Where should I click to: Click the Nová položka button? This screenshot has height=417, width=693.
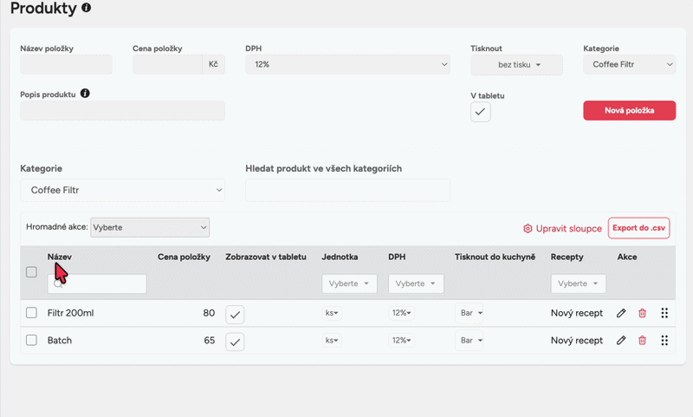(629, 110)
